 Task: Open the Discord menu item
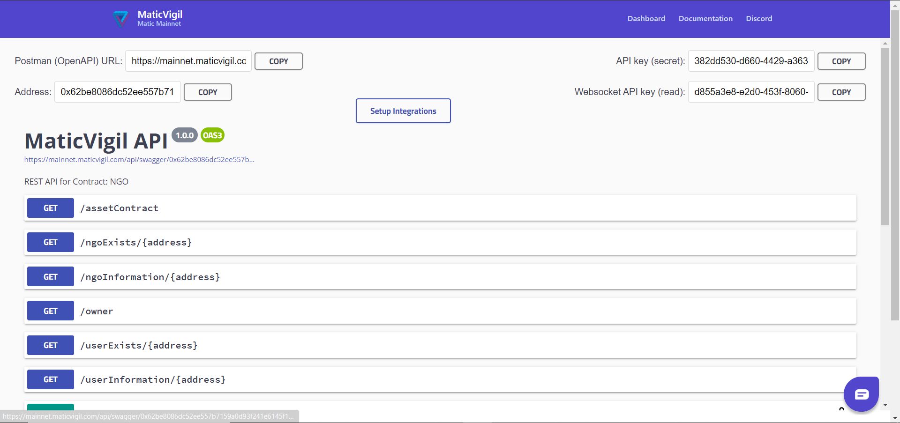click(759, 19)
